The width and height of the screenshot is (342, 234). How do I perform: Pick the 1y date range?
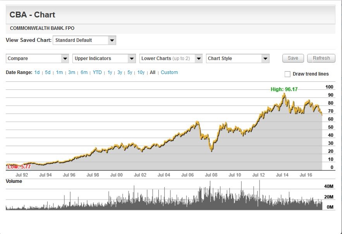pos(110,72)
